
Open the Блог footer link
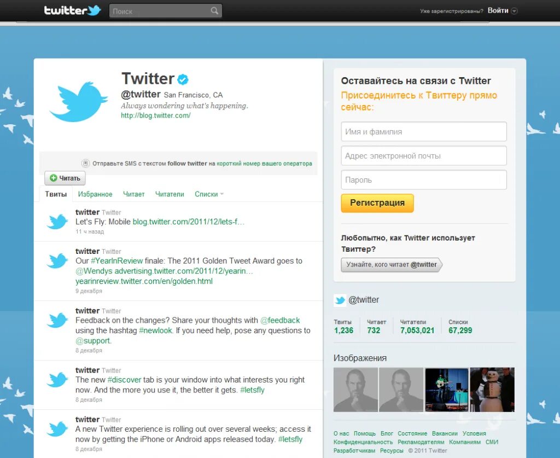point(387,433)
